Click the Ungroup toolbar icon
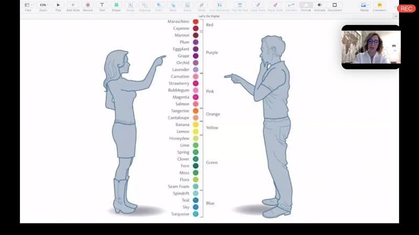 click(x=145, y=5)
